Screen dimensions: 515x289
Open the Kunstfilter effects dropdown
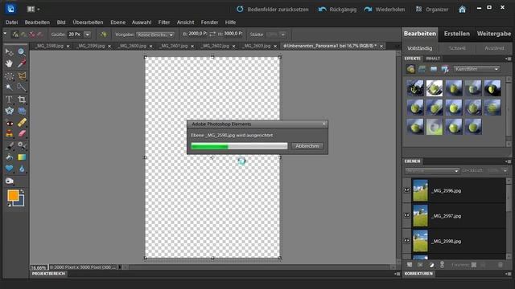coord(476,69)
